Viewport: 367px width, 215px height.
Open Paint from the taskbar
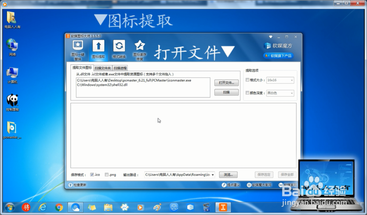coord(157,208)
